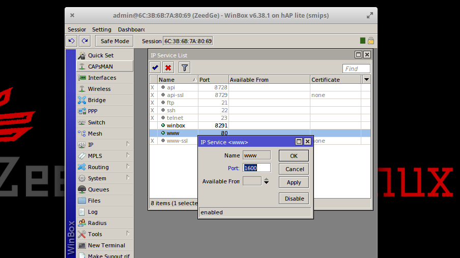The image size is (460, 258).
Task: Open the MPLS sidebar item
Action: pos(105,156)
